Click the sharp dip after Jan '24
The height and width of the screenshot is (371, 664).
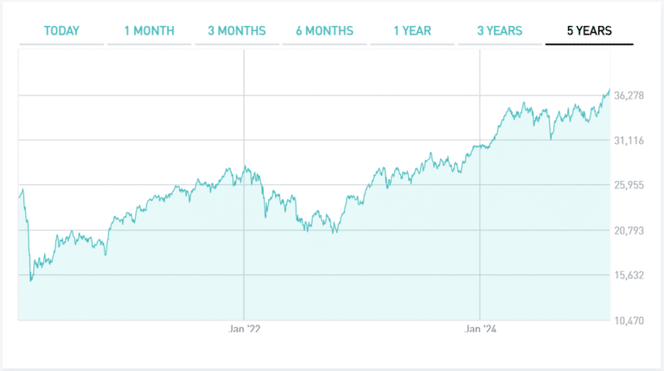coord(551,138)
